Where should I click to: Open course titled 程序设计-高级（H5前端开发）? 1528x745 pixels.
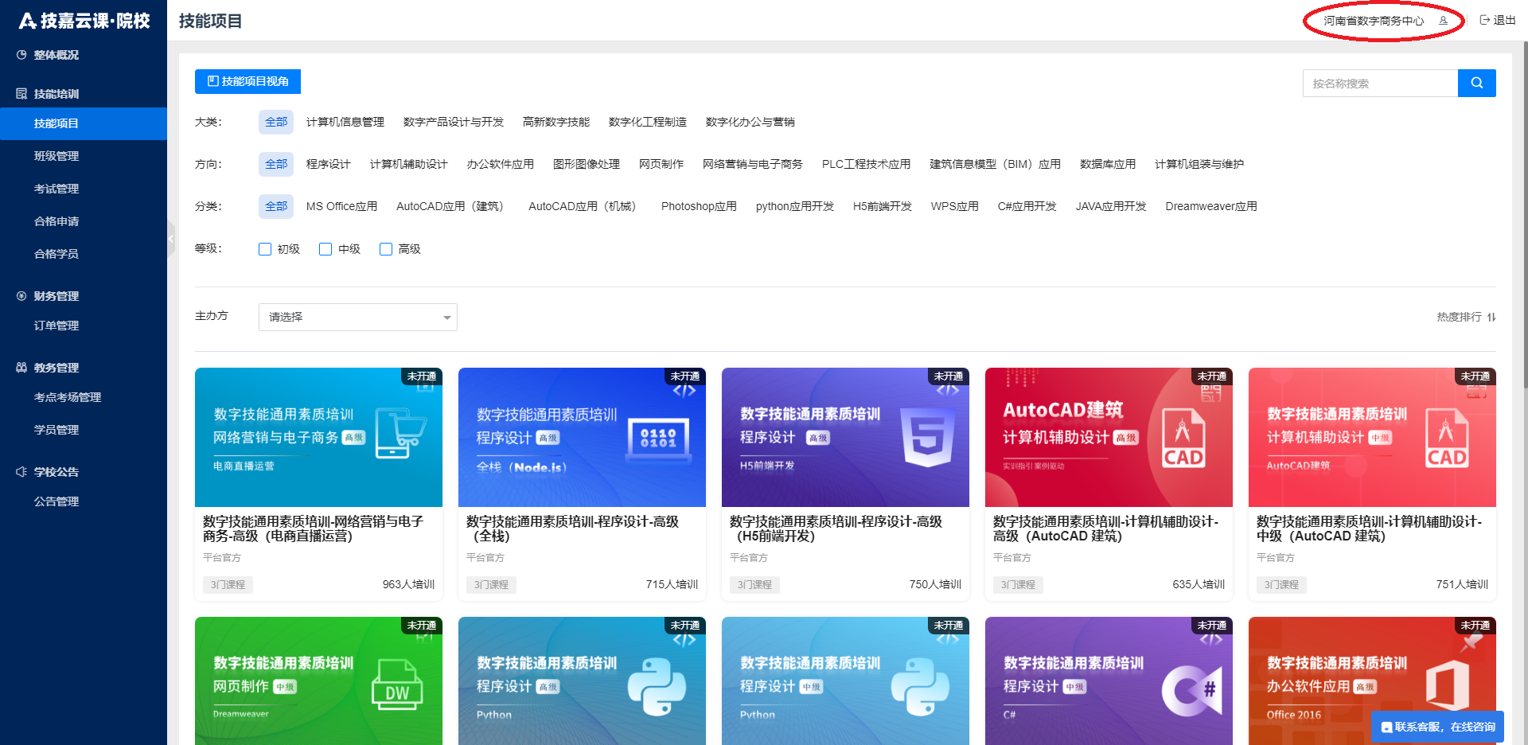tap(836, 529)
